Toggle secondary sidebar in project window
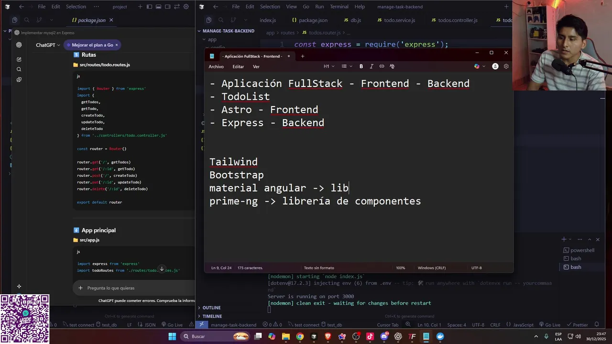This screenshot has height=344, width=612. [x=168, y=7]
